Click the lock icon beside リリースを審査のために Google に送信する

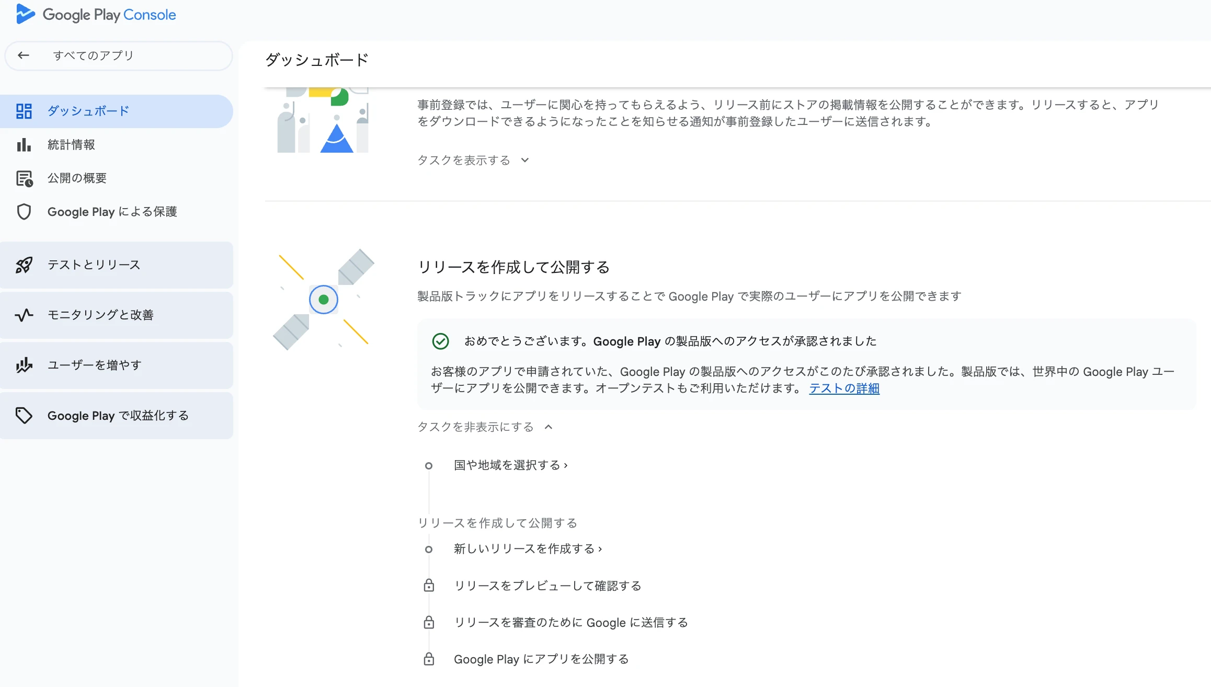tap(429, 622)
